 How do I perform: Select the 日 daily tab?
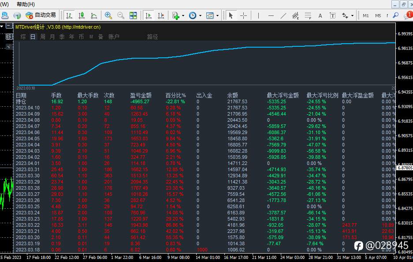click(33, 37)
